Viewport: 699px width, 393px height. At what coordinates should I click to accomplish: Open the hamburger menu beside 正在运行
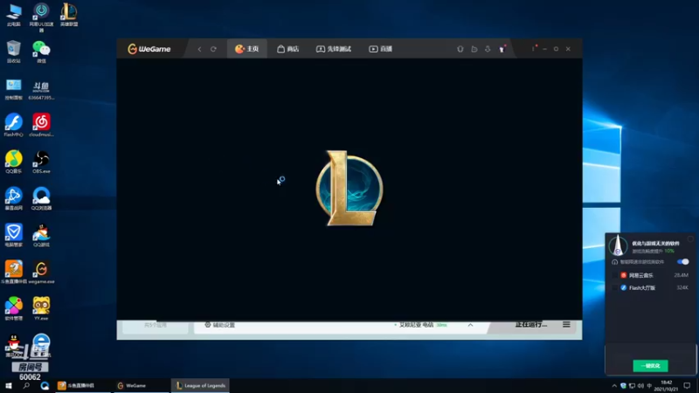coord(566,325)
